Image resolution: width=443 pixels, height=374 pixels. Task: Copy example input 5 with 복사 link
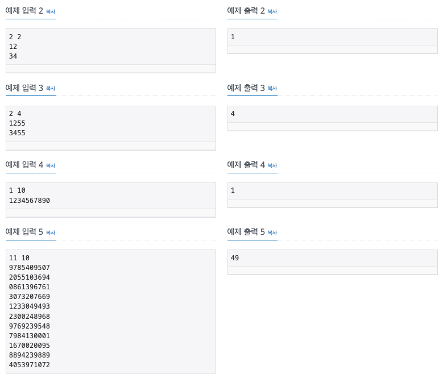click(51, 232)
